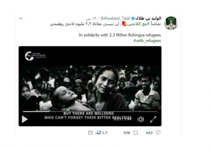View the 938 retweets count
Image resolution: width=211 pixels, height=149 pixels.
point(127,133)
